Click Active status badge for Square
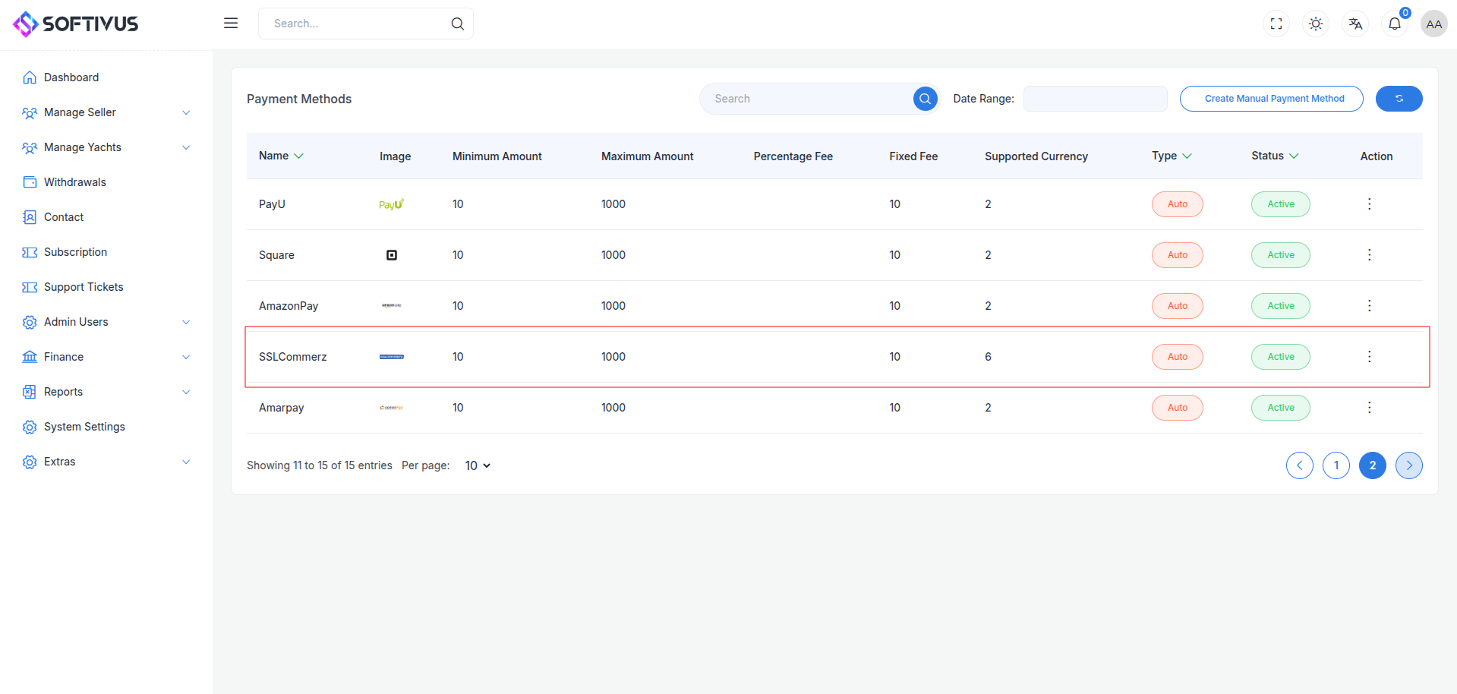This screenshot has width=1457, height=694. pos(1281,255)
